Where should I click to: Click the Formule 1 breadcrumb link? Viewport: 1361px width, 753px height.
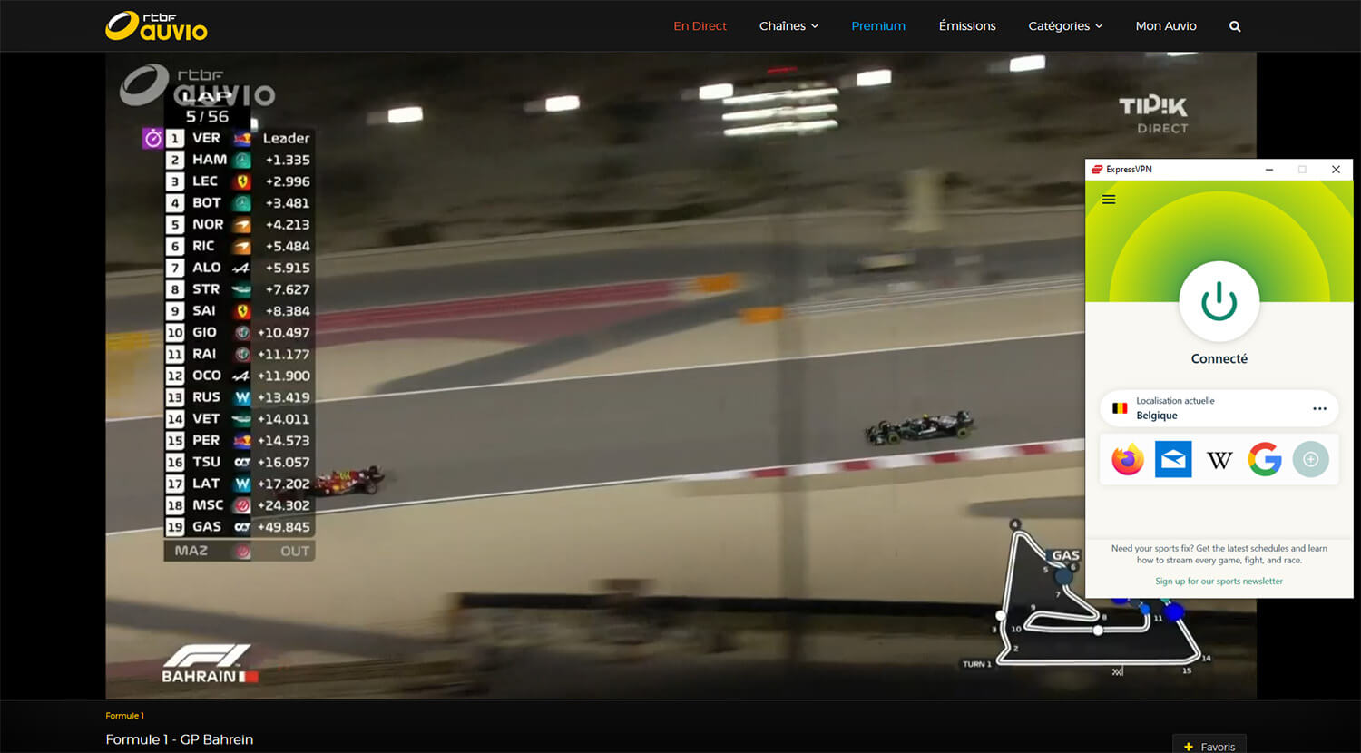124,716
